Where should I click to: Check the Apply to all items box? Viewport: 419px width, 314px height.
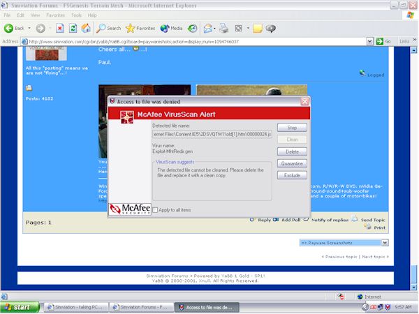[x=154, y=209]
